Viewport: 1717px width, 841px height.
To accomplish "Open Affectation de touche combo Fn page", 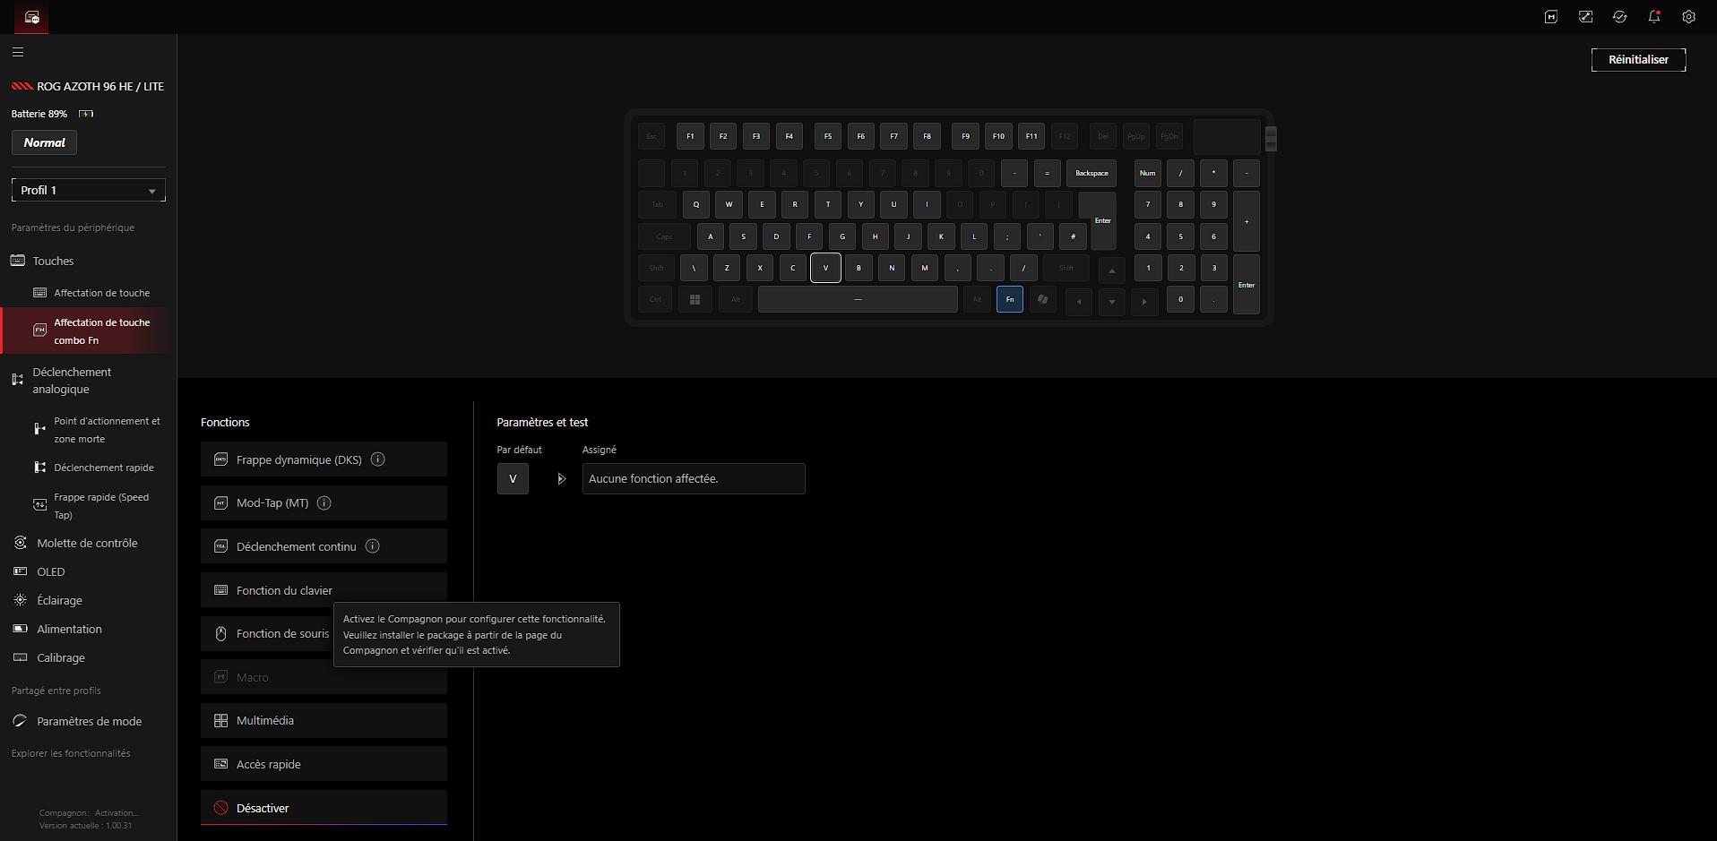I will (x=89, y=331).
